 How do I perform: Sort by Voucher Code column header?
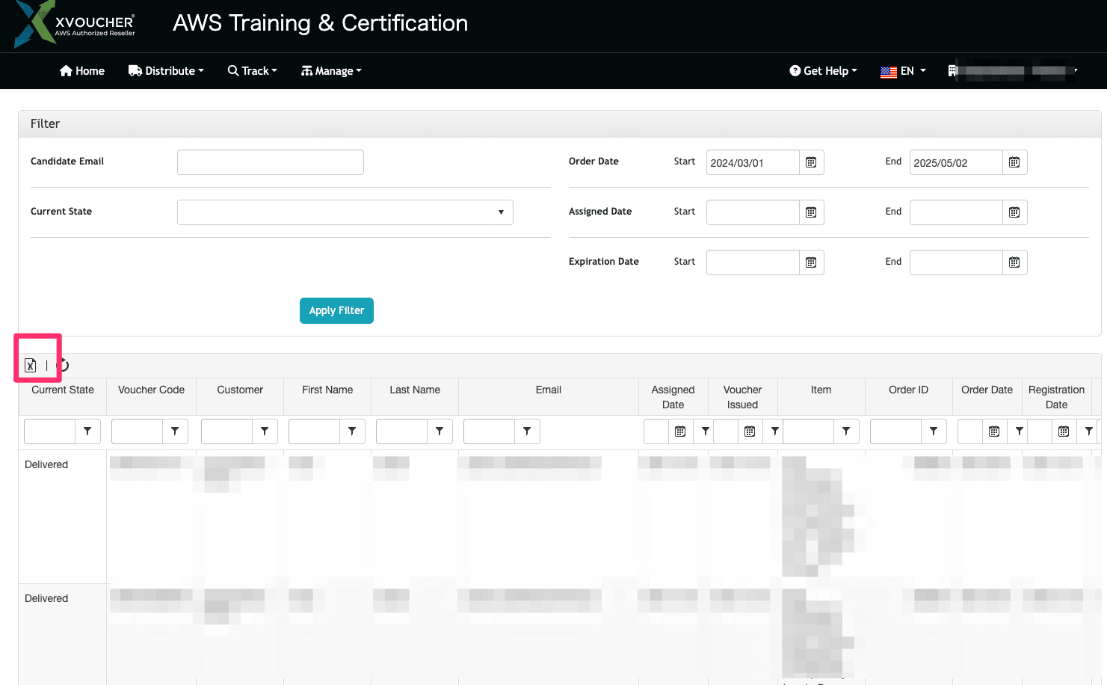(x=151, y=390)
